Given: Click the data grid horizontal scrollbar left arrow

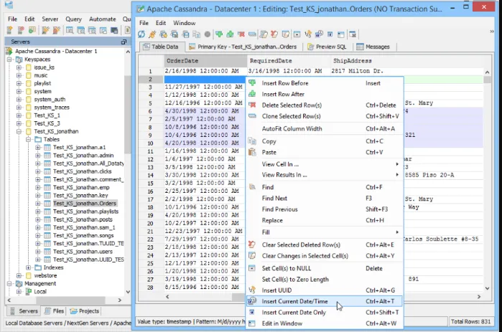Looking at the screenshot, I should coord(167,297).
